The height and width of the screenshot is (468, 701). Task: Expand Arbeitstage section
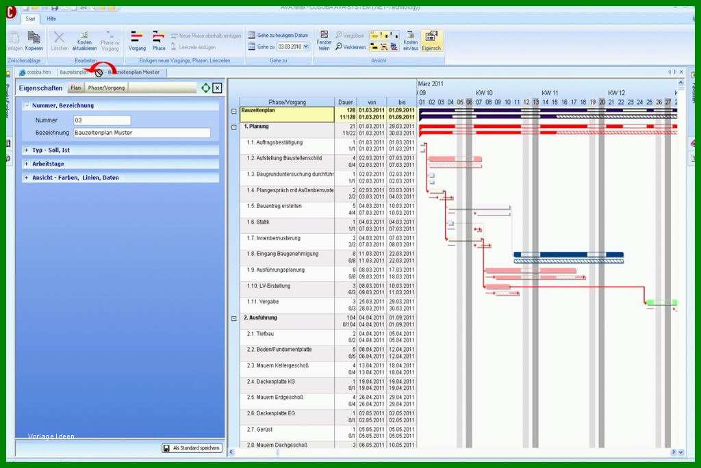click(x=27, y=164)
